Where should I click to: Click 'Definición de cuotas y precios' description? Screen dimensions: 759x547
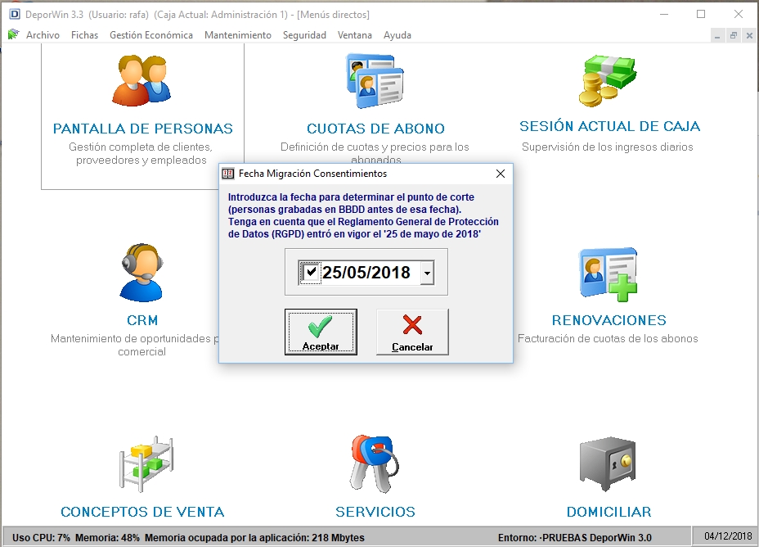375,153
